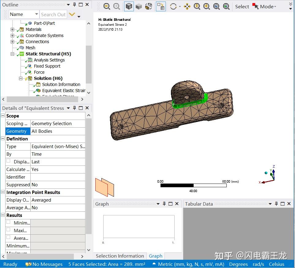The height and width of the screenshot is (268, 295).
Task: Click the Suppressed No value
Action: point(58,185)
